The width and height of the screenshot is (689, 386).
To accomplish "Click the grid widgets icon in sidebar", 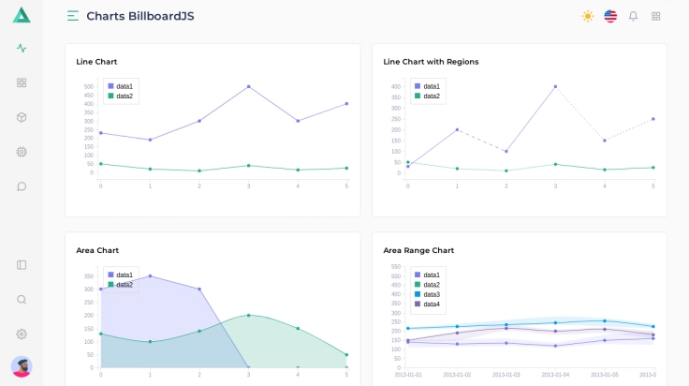I will [22, 82].
